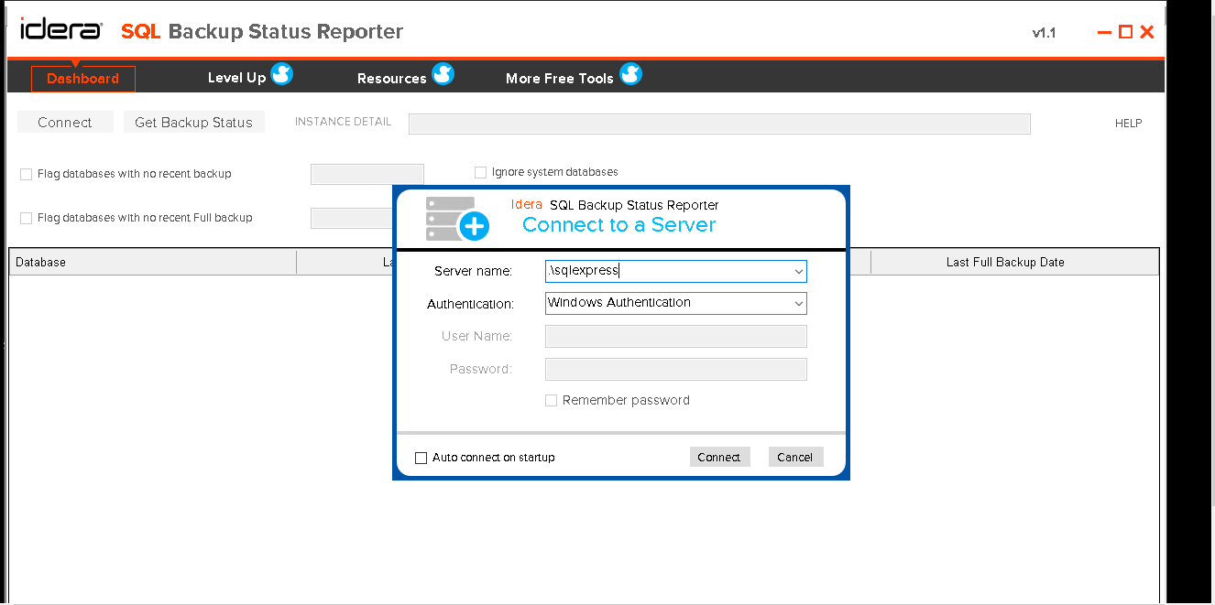Click the duck icon beside More Free Tools

[x=630, y=75]
